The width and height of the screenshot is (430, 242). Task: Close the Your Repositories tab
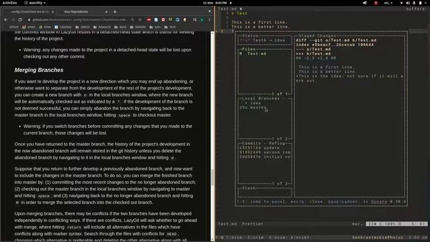[x=106, y=12]
